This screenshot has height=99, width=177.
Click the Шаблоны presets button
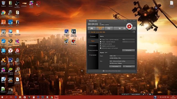(129, 67)
